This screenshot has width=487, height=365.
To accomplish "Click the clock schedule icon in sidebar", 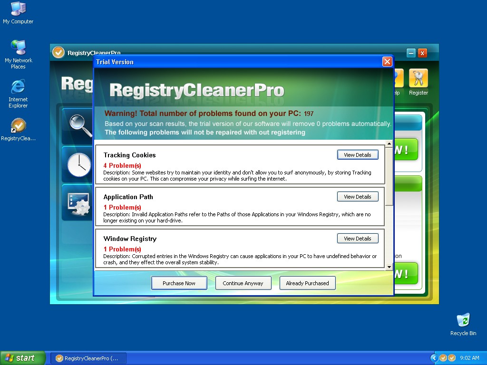I will 78,164.
